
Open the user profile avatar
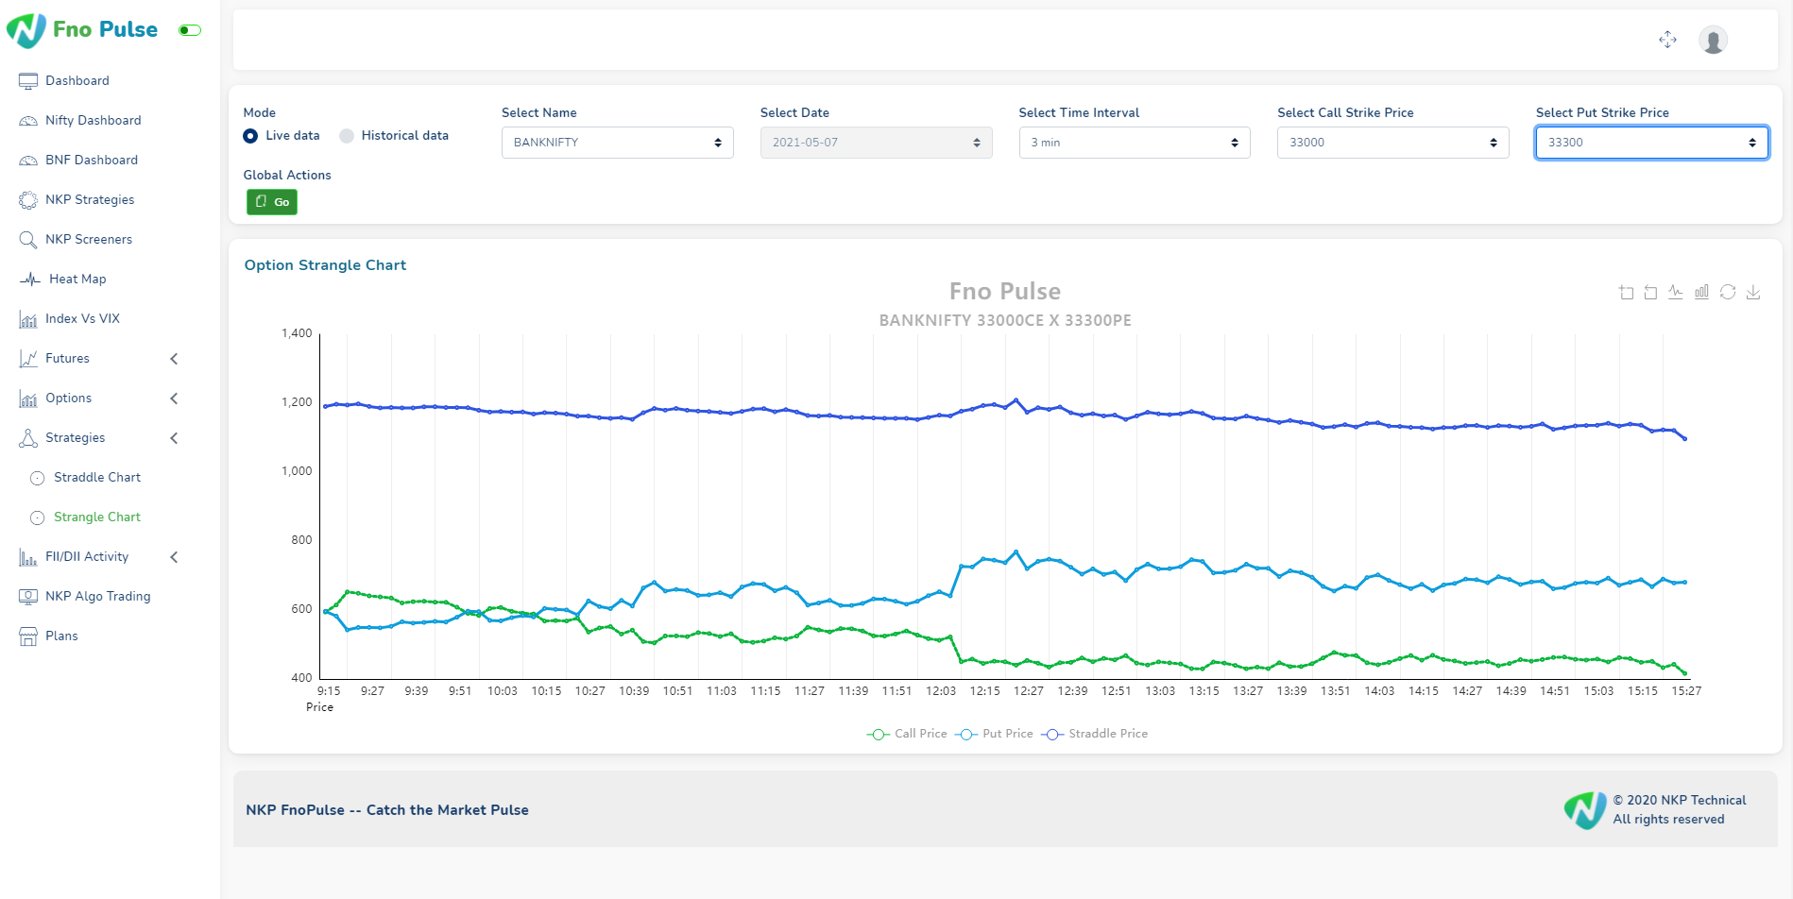click(1714, 40)
